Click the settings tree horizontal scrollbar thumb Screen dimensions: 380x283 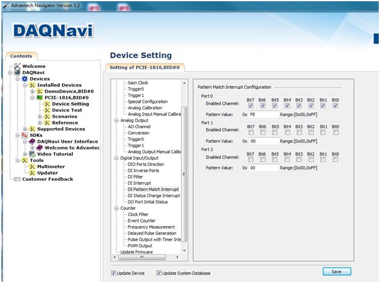[142, 257]
